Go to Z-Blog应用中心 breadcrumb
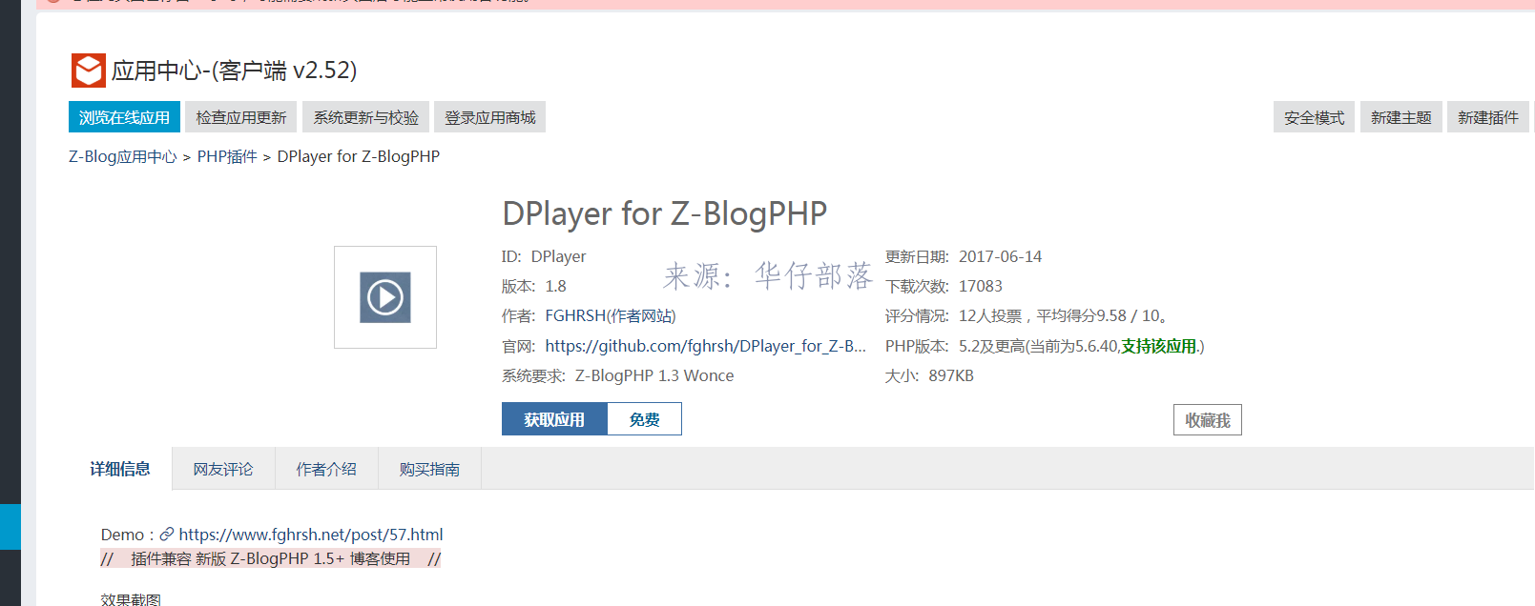 pos(123,156)
